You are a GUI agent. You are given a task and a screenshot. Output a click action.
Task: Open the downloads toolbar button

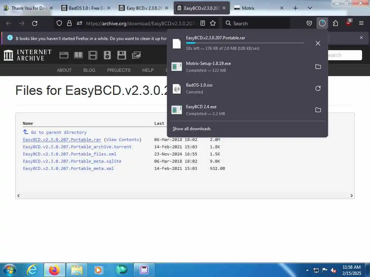tap(322, 23)
